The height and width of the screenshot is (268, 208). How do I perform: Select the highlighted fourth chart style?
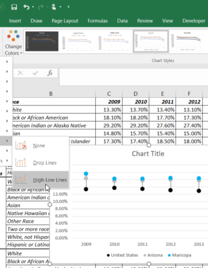151,41
